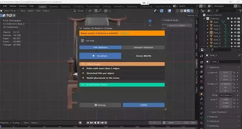Toggle viewport gizmos button
This screenshot has height=129, width=242.
click(x=161, y=11)
